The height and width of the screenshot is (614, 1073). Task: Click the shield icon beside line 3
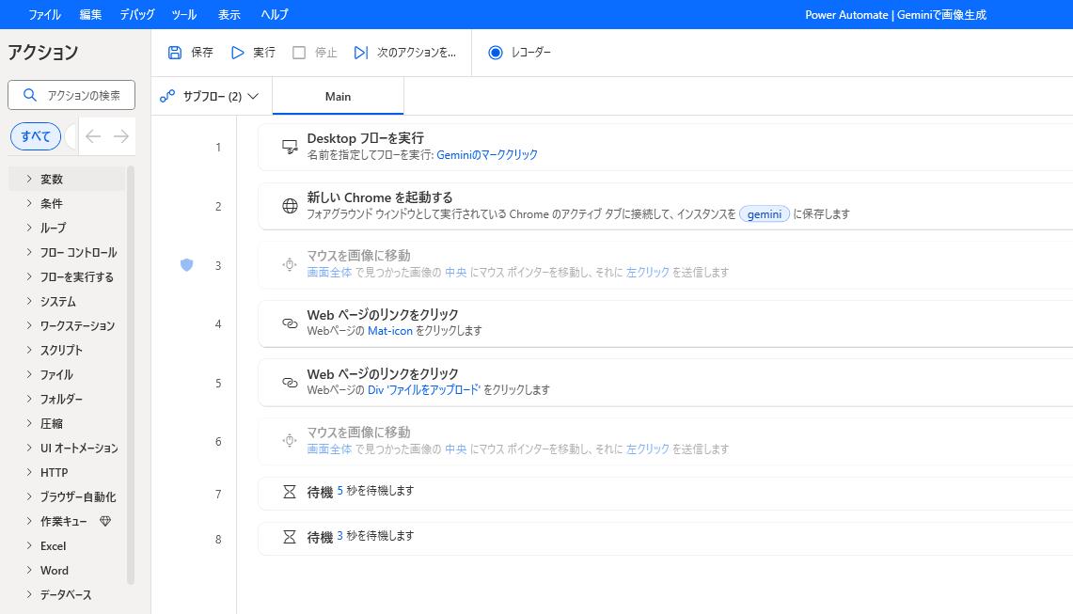pos(186,266)
